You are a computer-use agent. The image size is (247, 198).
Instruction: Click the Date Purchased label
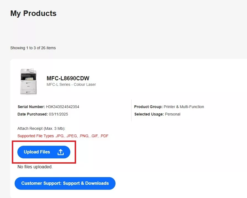[33, 114]
